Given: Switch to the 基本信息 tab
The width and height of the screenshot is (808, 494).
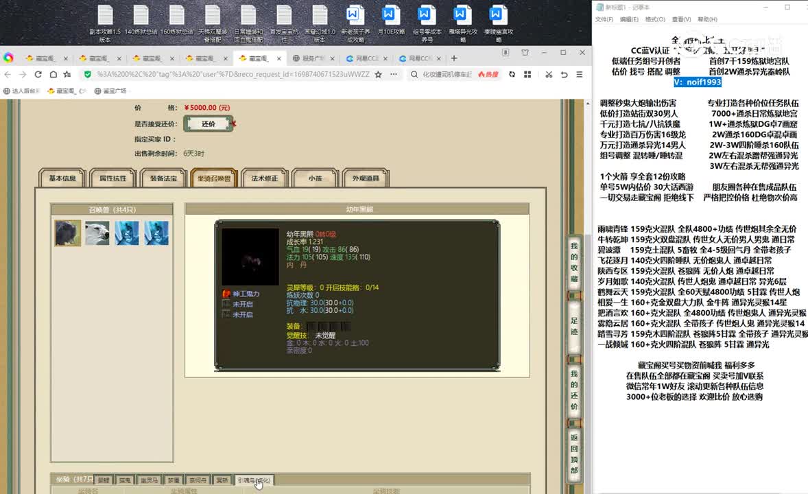Looking at the screenshot, I should [x=62, y=178].
